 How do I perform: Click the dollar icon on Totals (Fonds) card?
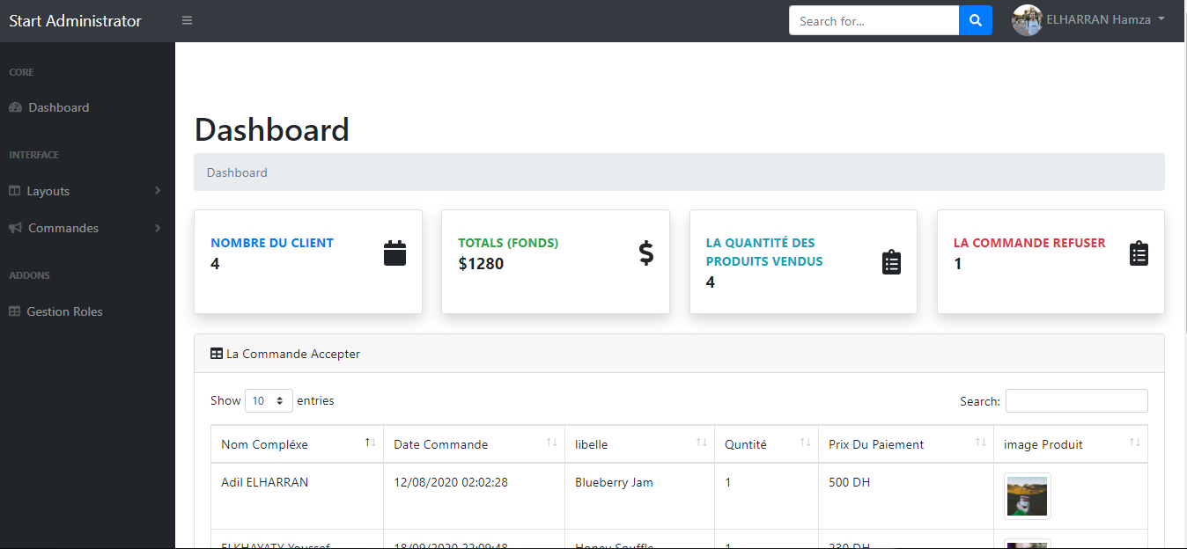point(646,253)
